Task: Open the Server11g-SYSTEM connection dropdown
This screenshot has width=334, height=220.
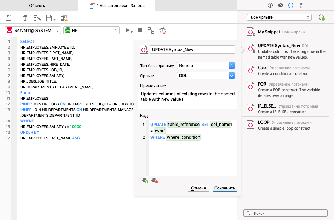Action: pos(33,31)
